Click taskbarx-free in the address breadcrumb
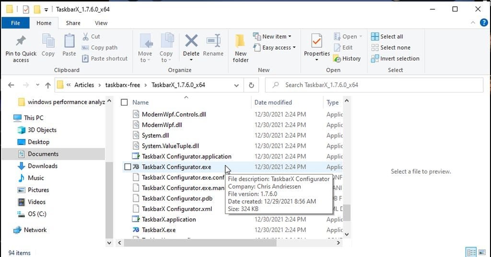Screen dimensions: 491x257 pos(122,85)
